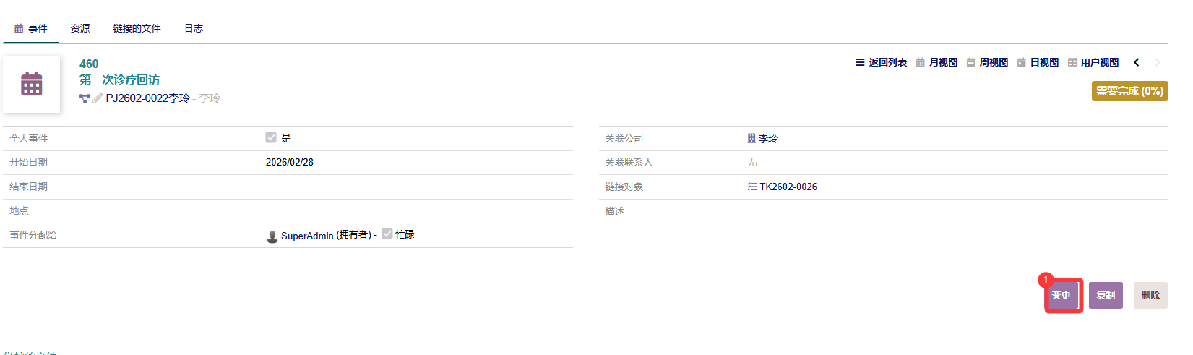This screenshot has width=1193, height=355.
Task: Open the 日志 tab
Action: point(194,28)
